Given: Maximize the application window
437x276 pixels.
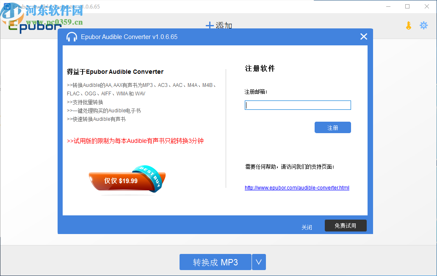Looking at the screenshot, I should tap(407, 6).
